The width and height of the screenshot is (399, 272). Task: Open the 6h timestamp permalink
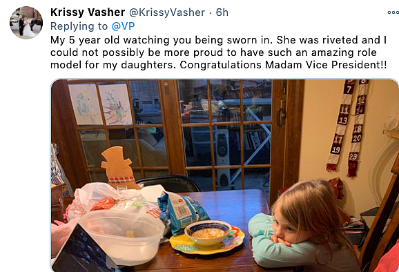(x=222, y=12)
